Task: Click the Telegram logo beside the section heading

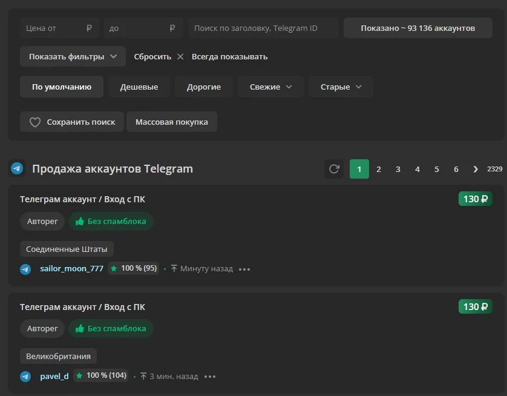Action: [17, 169]
